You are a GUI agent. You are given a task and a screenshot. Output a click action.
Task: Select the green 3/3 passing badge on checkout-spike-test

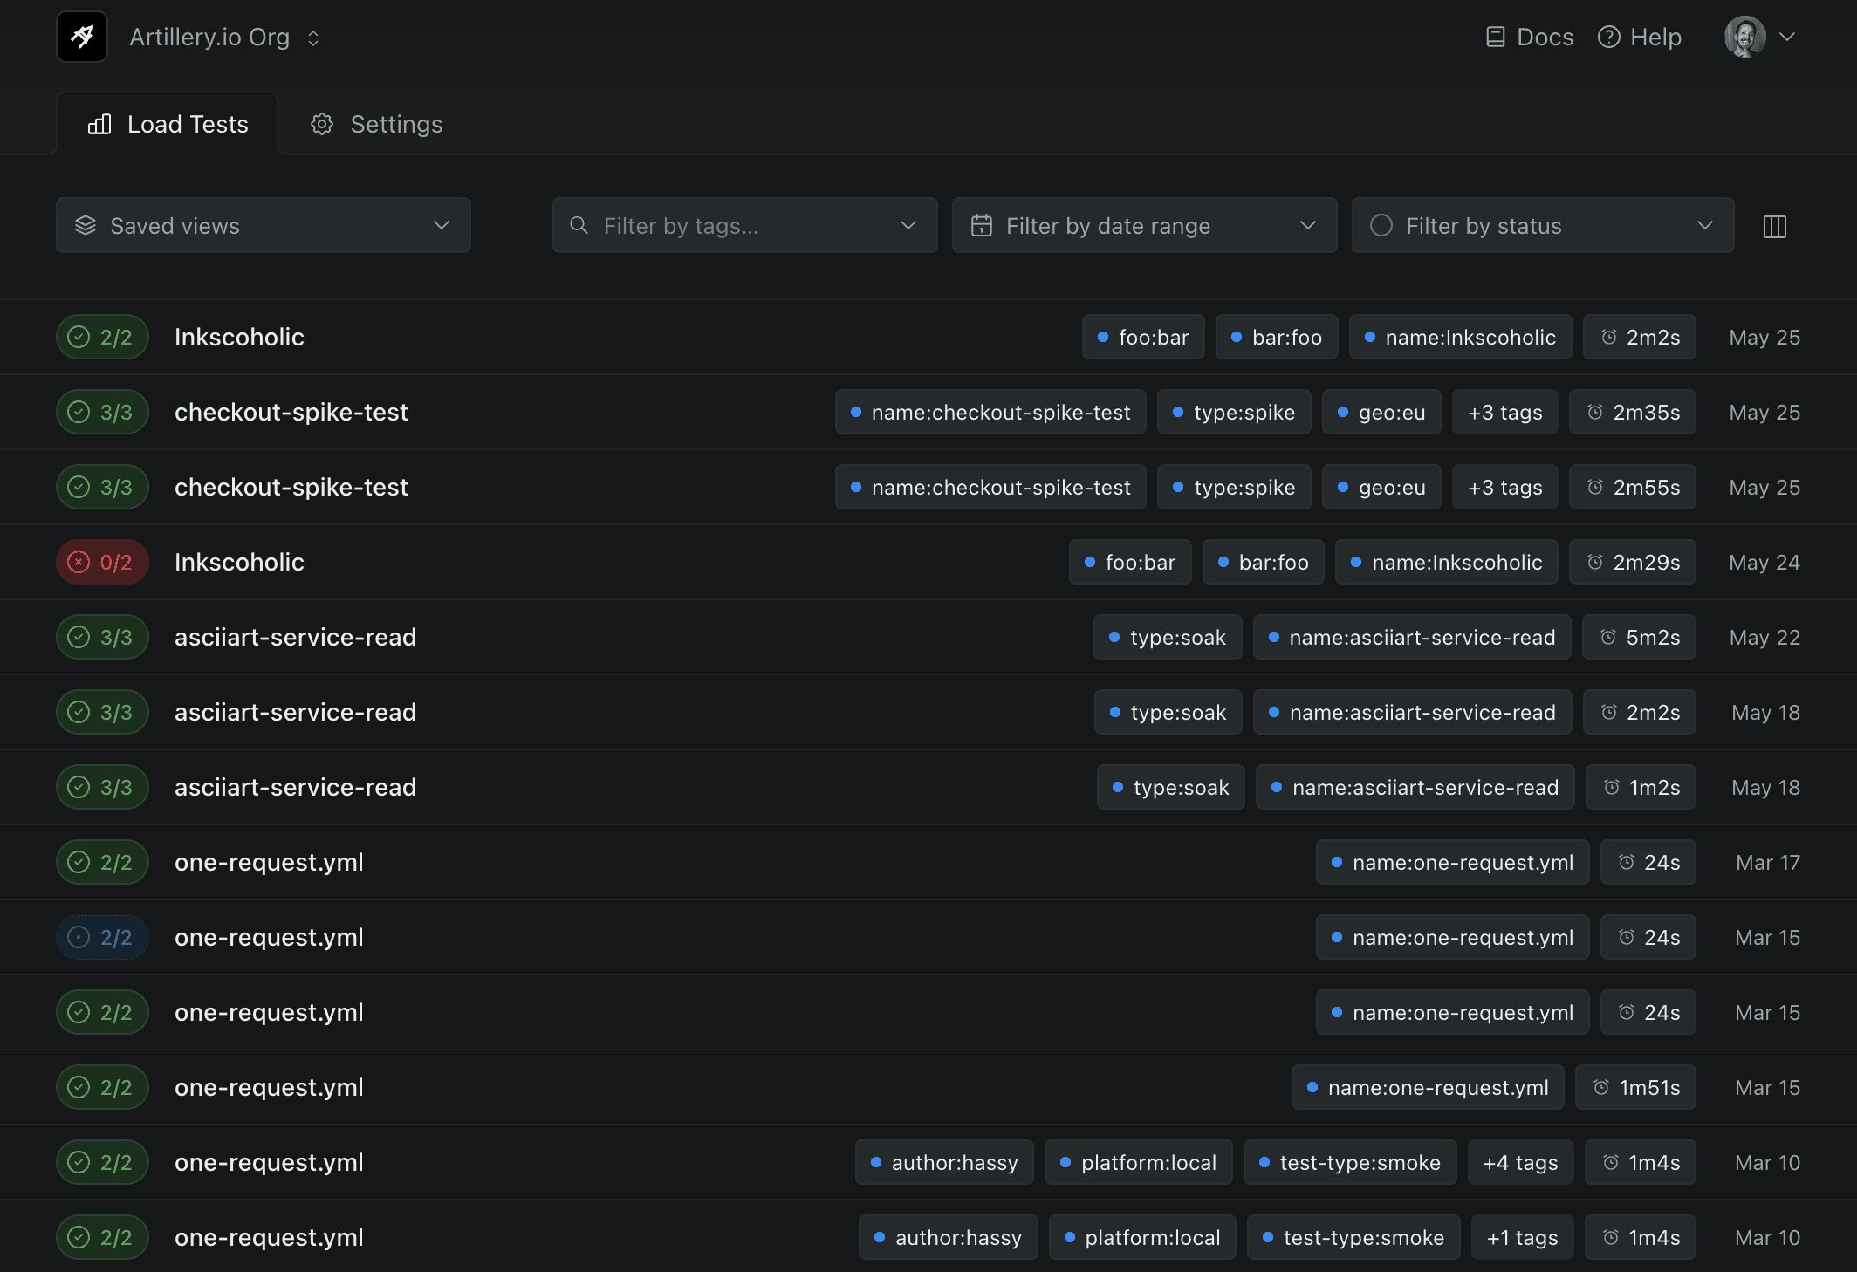tap(102, 412)
